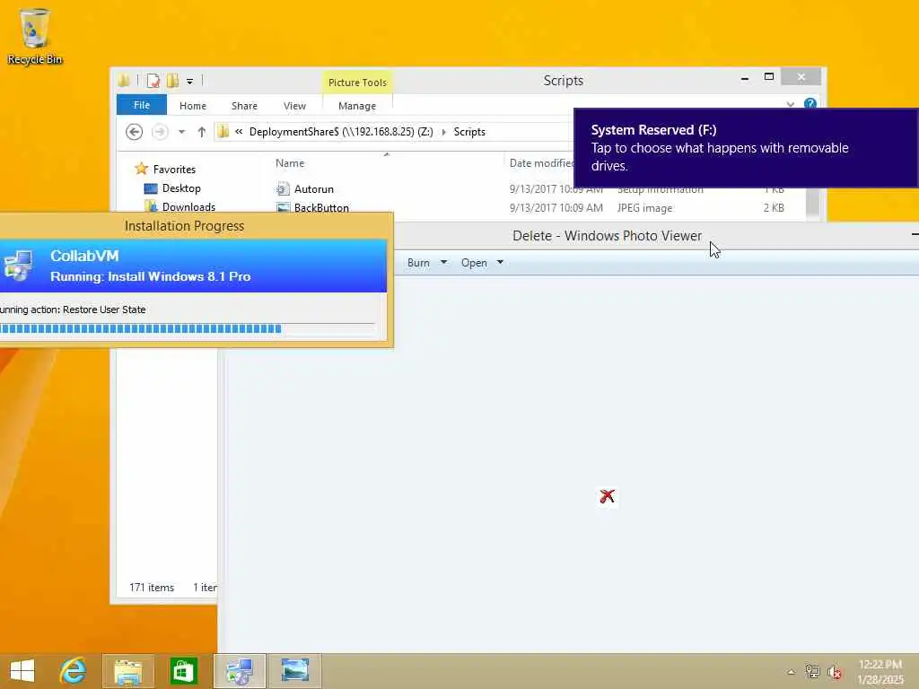Image resolution: width=919 pixels, height=689 pixels.
Task: Click the muted volume tray icon
Action: tap(835, 672)
